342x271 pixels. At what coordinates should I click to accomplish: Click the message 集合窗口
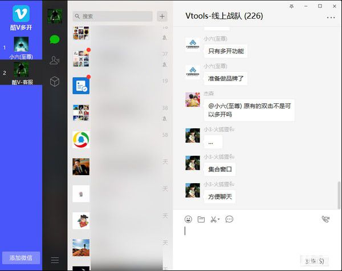click(220, 169)
